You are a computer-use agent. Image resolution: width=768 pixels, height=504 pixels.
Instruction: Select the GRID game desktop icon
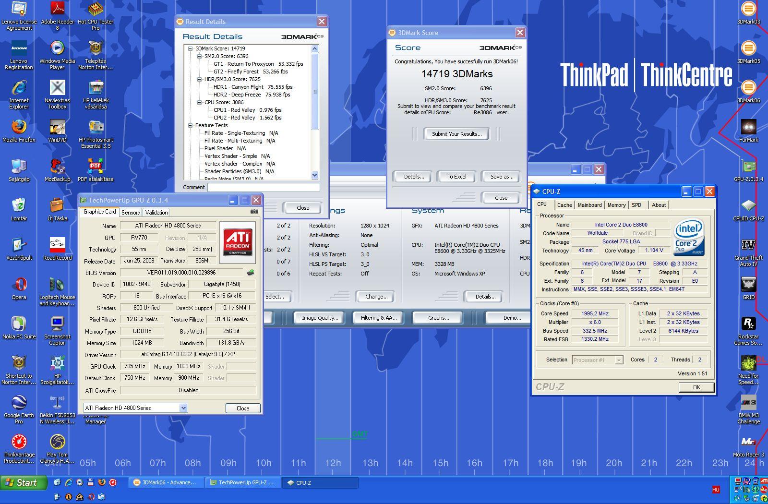point(748,288)
